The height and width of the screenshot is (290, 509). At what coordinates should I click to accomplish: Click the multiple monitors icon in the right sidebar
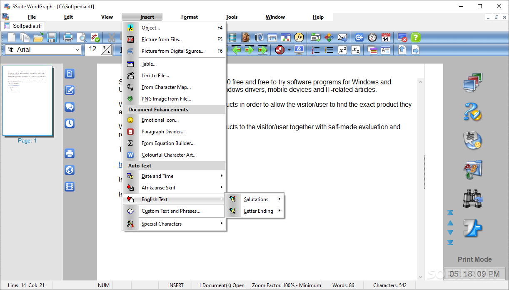point(472,82)
